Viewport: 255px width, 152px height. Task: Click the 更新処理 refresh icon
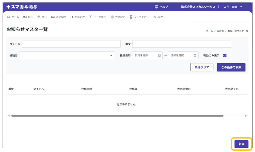point(72,17)
